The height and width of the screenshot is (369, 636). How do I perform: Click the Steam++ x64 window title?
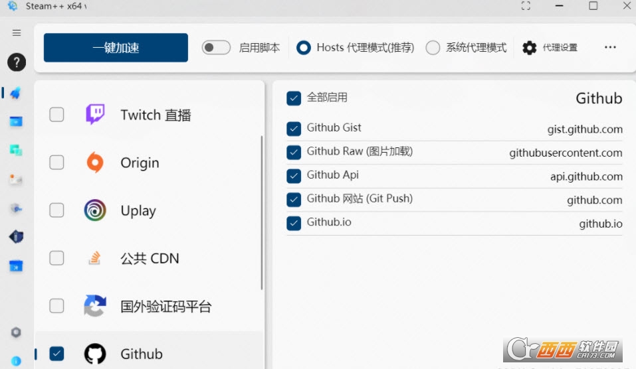(56, 6)
